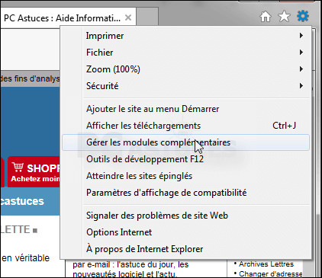Open Outils de développement F12

(x=185, y=159)
